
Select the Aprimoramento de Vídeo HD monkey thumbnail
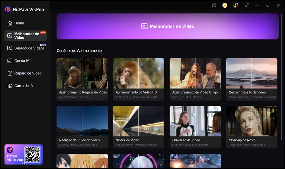(x=138, y=73)
